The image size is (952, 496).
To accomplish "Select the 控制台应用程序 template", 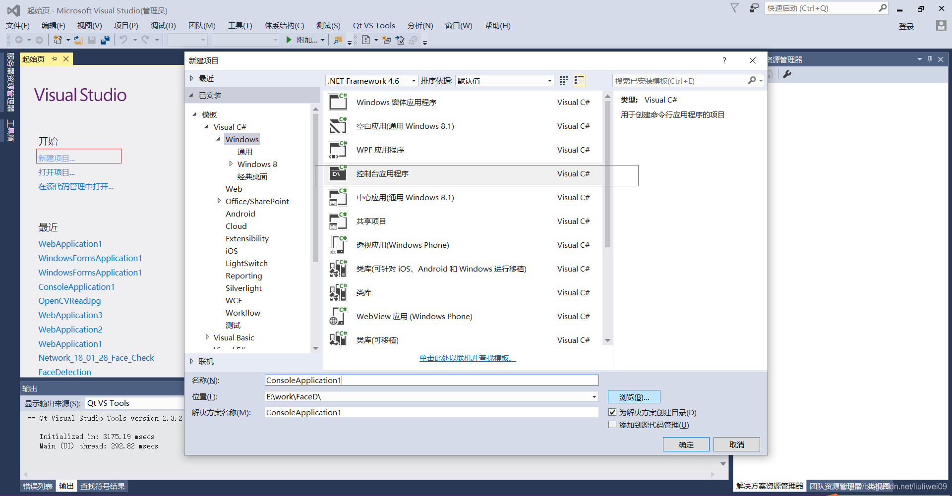I will click(x=464, y=173).
